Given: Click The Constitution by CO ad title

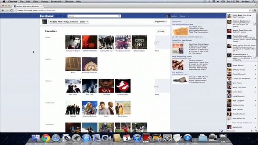Looking at the screenshot, I should click(x=183, y=25).
